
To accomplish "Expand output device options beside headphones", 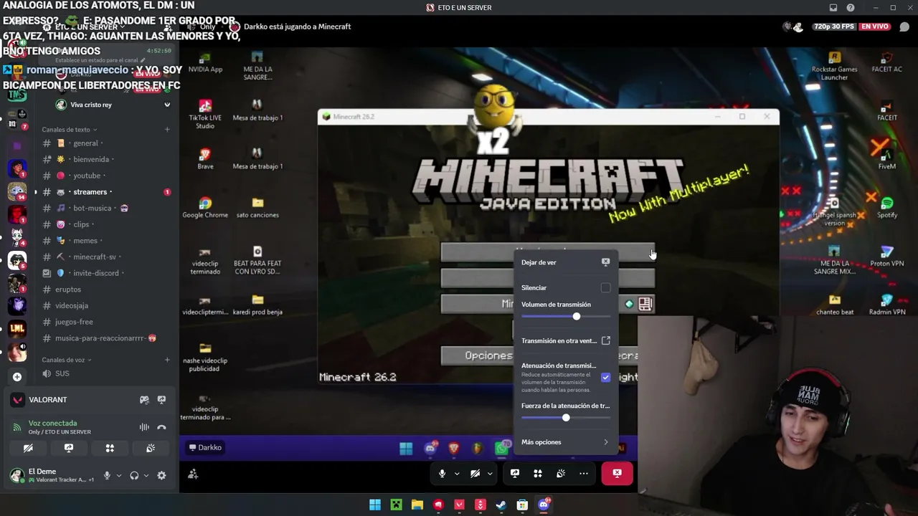I will click(146, 475).
